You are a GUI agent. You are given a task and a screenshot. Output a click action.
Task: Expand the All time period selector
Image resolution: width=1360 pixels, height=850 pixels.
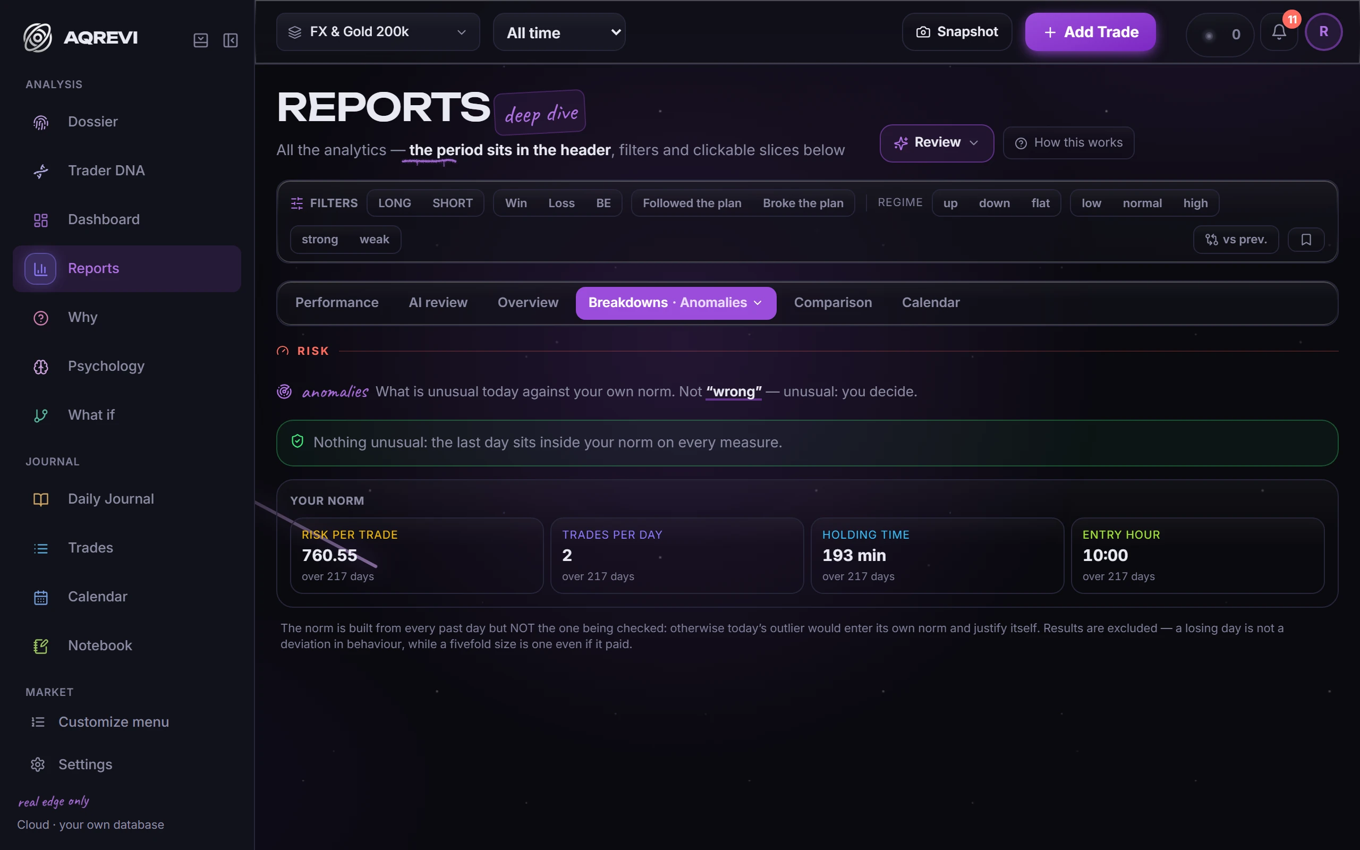click(x=559, y=32)
